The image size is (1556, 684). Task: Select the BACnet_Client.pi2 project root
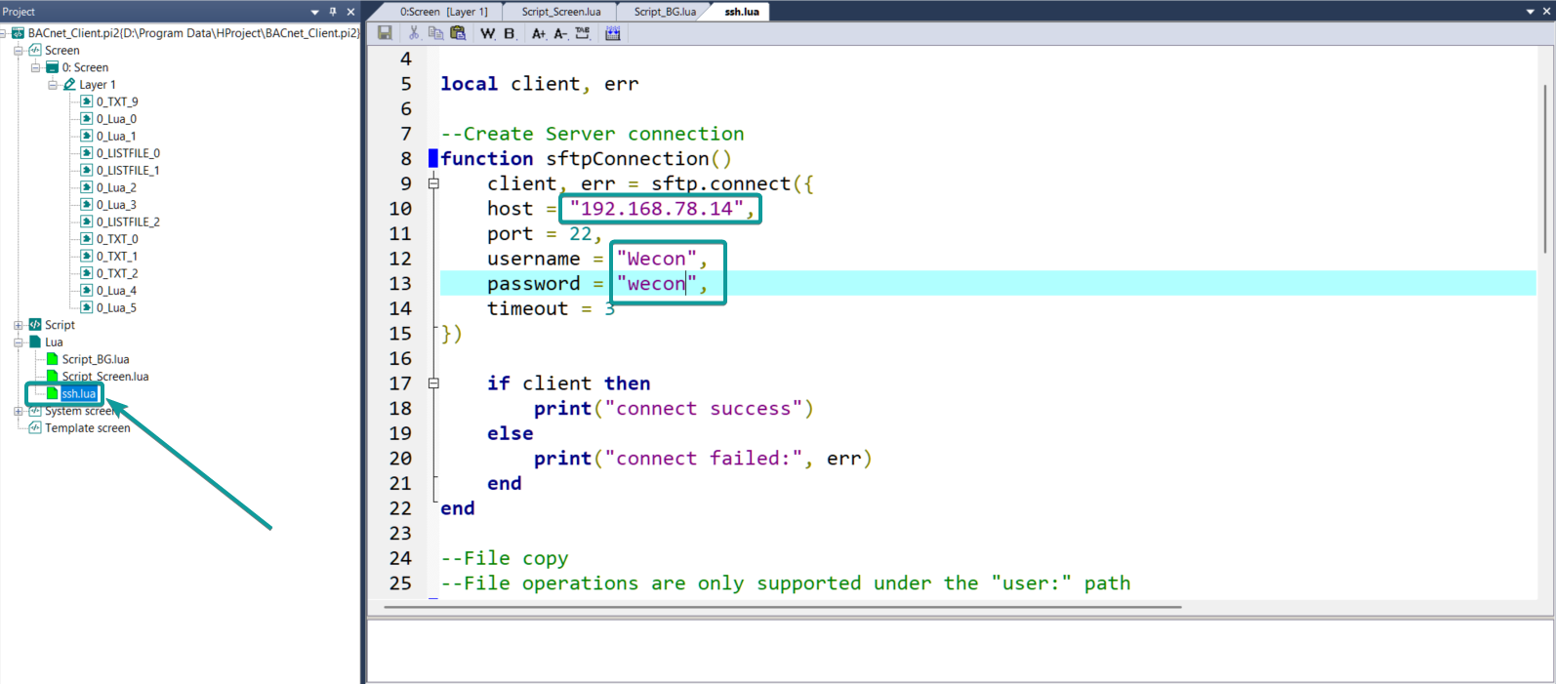[x=193, y=33]
